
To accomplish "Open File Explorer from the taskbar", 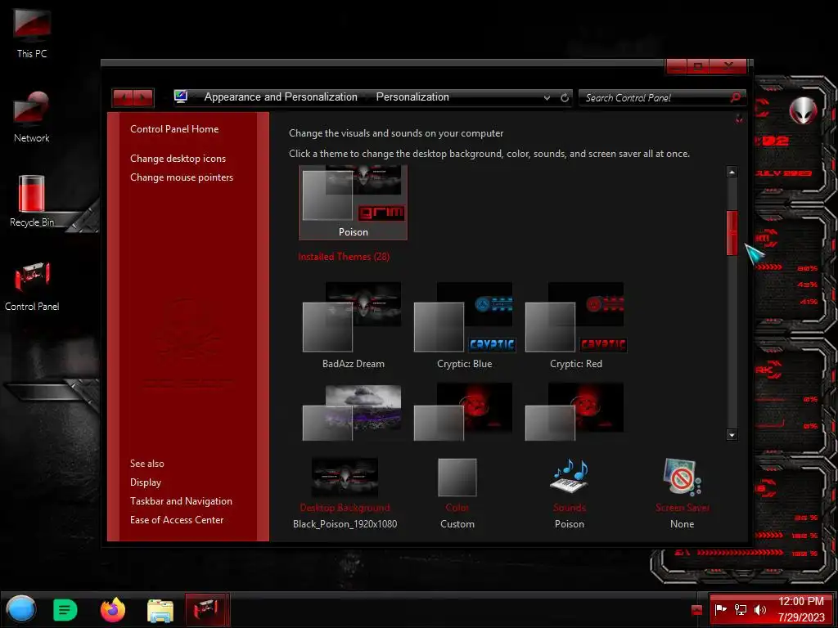I will point(160,610).
